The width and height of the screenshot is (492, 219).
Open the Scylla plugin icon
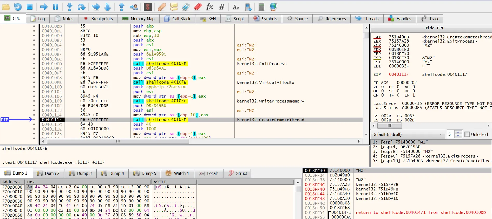[148, 7]
